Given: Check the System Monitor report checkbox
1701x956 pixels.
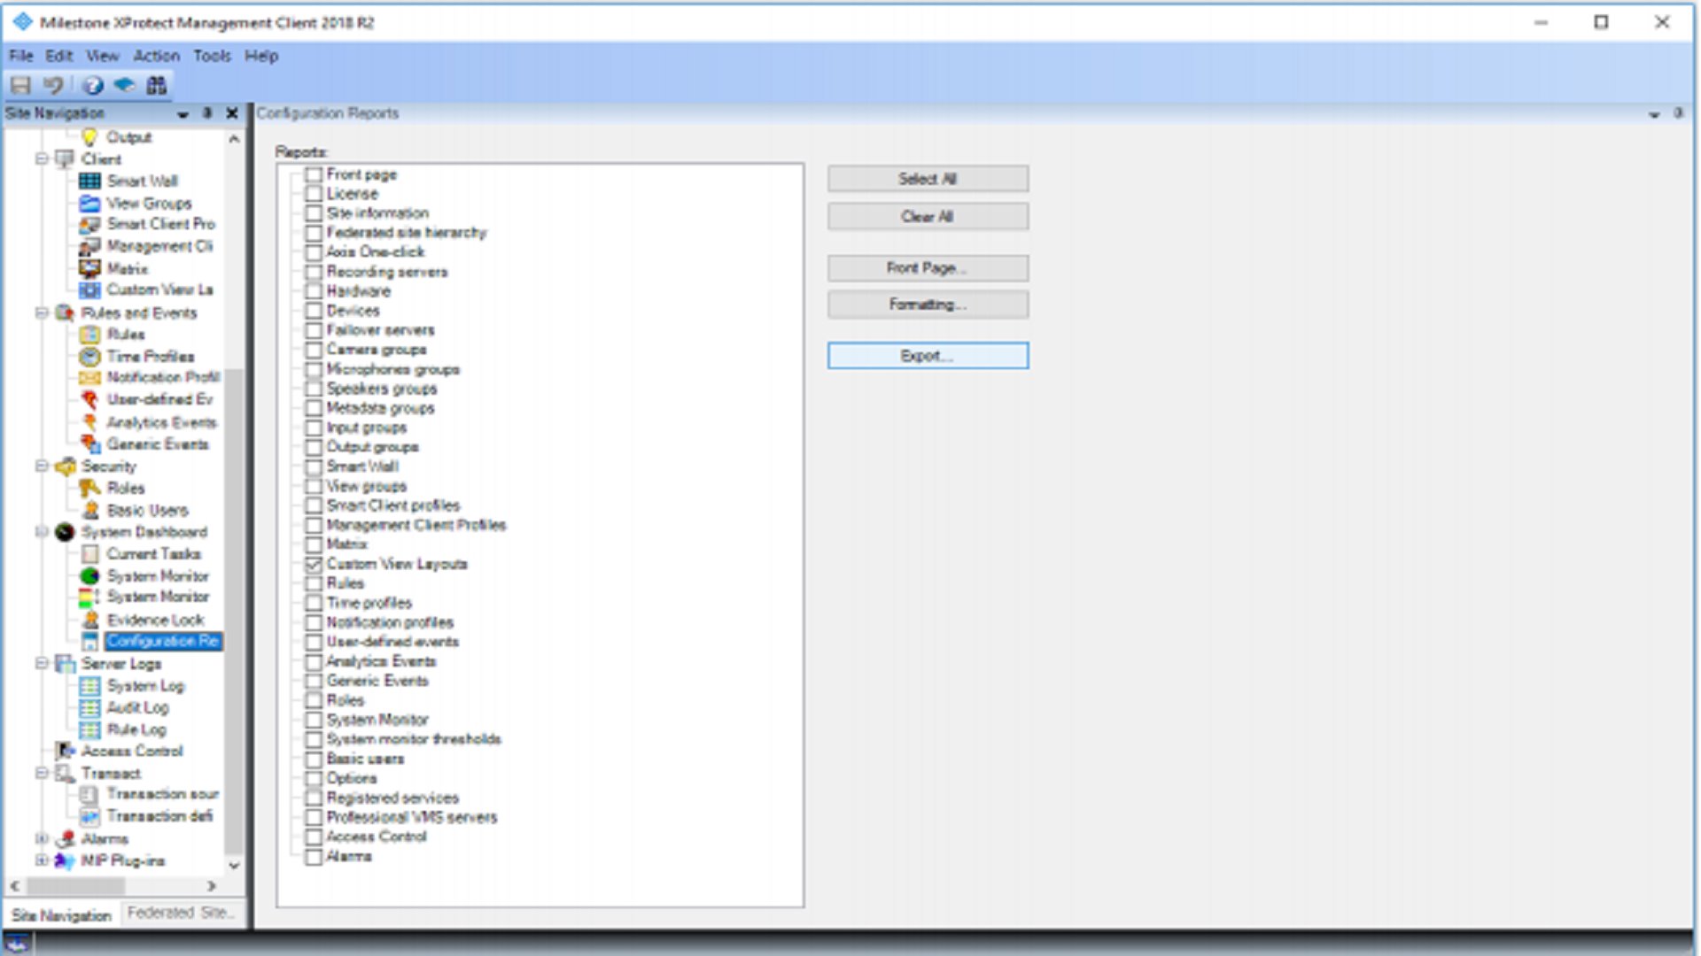Looking at the screenshot, I should click(314, 720).
